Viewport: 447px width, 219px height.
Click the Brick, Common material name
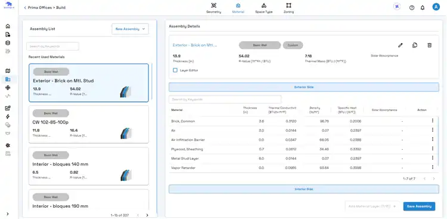[x=183, y=121]
